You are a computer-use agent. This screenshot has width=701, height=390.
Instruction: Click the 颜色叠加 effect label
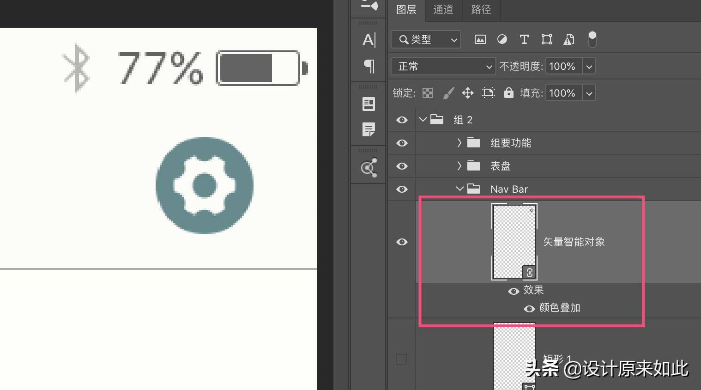pos(560,308)
